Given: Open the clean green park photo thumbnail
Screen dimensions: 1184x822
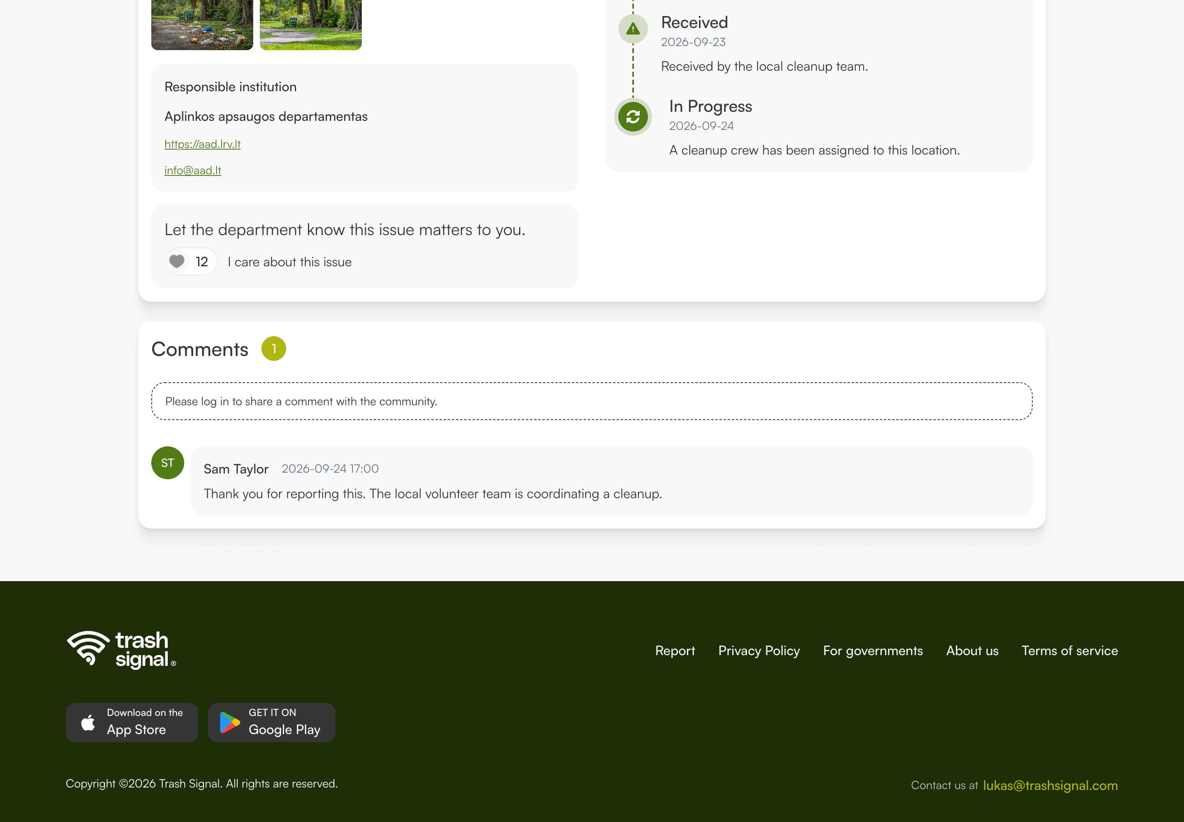Looking at the screenshot, I should click(311, 25).
